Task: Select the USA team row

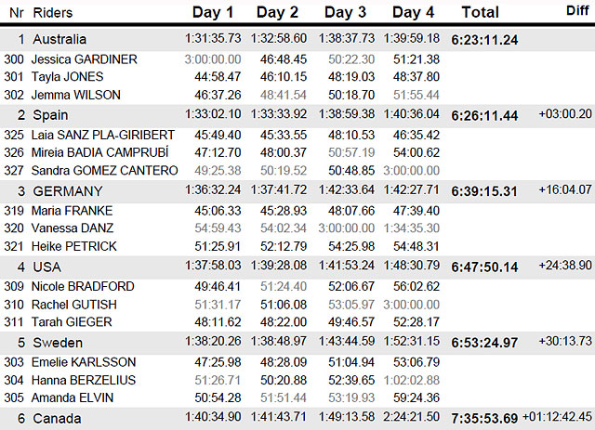Action: point(297,267)
